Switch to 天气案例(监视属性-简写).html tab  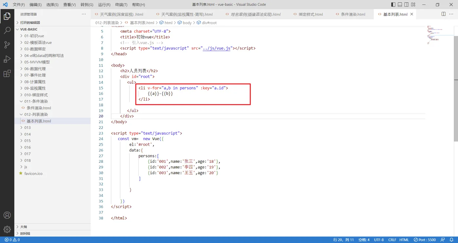(x=187, y=14)
